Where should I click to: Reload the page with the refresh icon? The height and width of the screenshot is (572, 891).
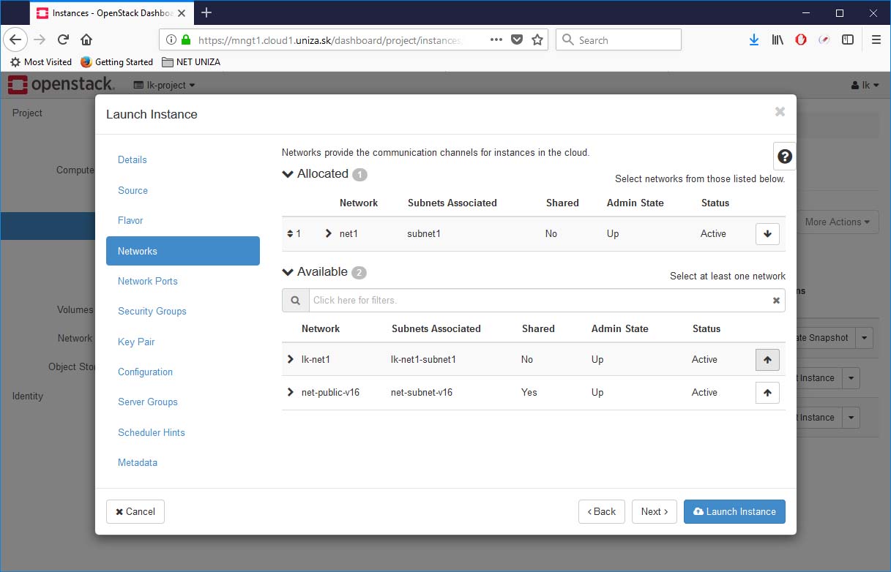[x=64, y=39]
